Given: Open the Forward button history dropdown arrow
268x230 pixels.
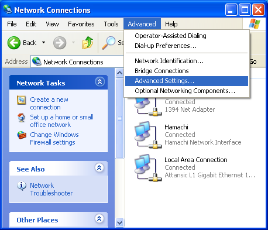Looking at the screenshot, I should coord(73,42).
